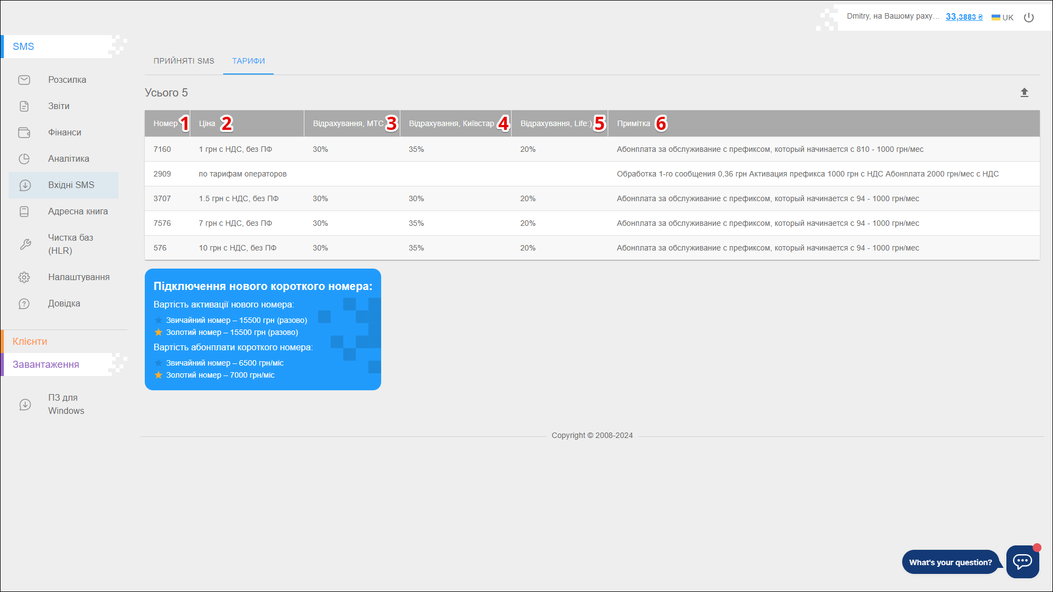Viewport: 1053px width, 592px height.
Task: Click the Фінанси wallet icon
Action: pos(24,133)
